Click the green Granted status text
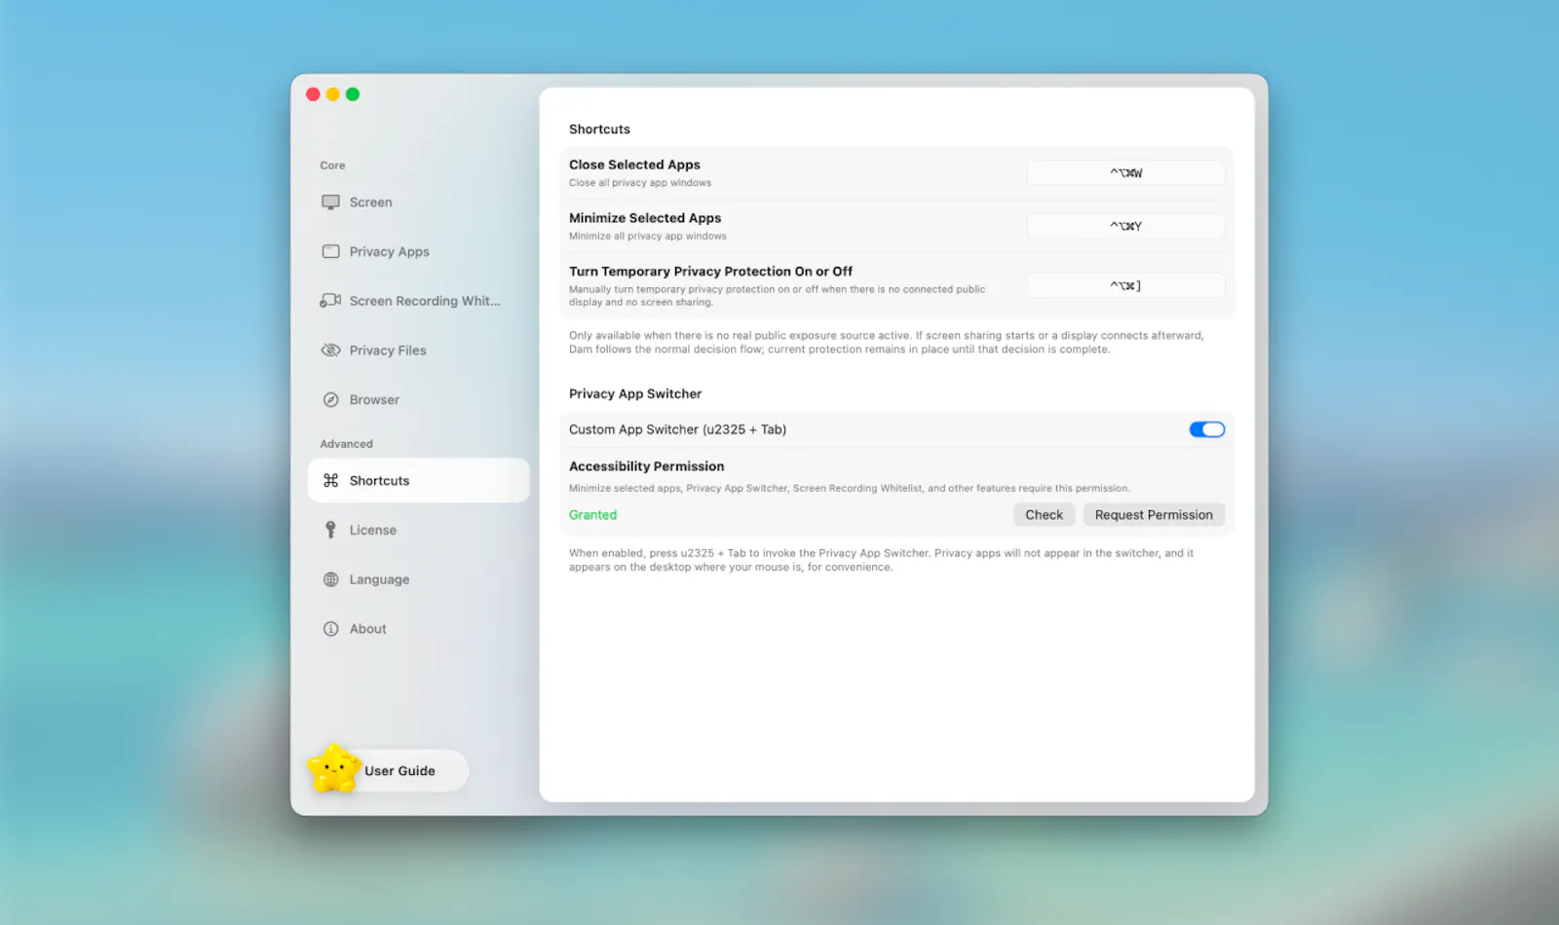Image resolution: width=1559 pixels, height=925 pixels. 592,515
